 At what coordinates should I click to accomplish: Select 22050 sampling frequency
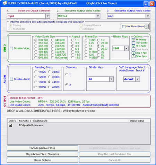click(x=36, y=87)
